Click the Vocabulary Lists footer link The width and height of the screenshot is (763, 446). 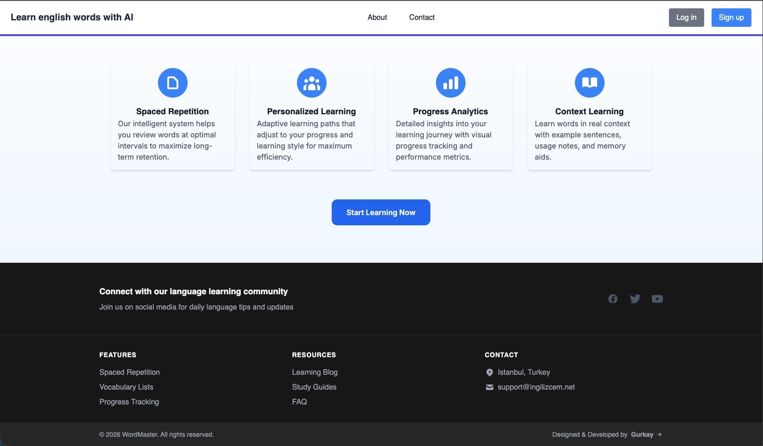(x=126, y=387)
